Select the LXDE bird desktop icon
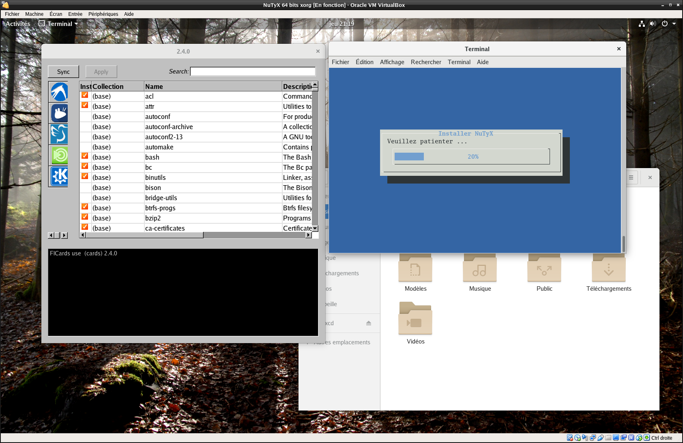The width and height of the screenshot is (683, 443). pyautogui.click(x=59, y=134)
